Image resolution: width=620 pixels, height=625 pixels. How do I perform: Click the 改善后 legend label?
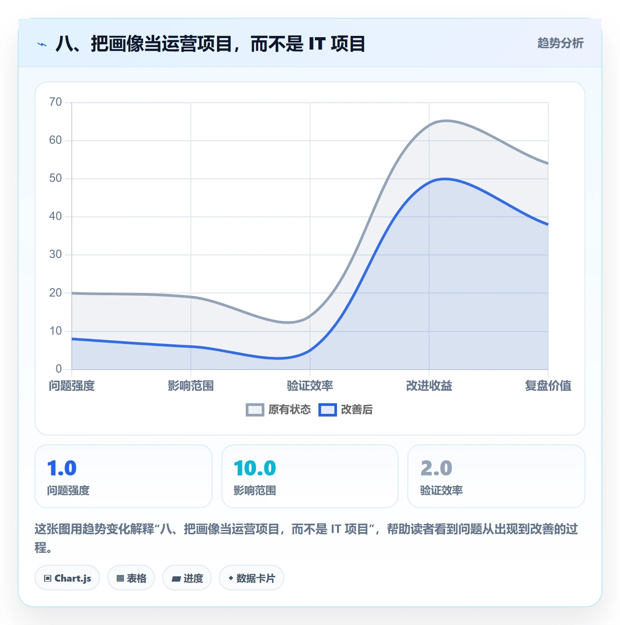click(x=356, y=410)
